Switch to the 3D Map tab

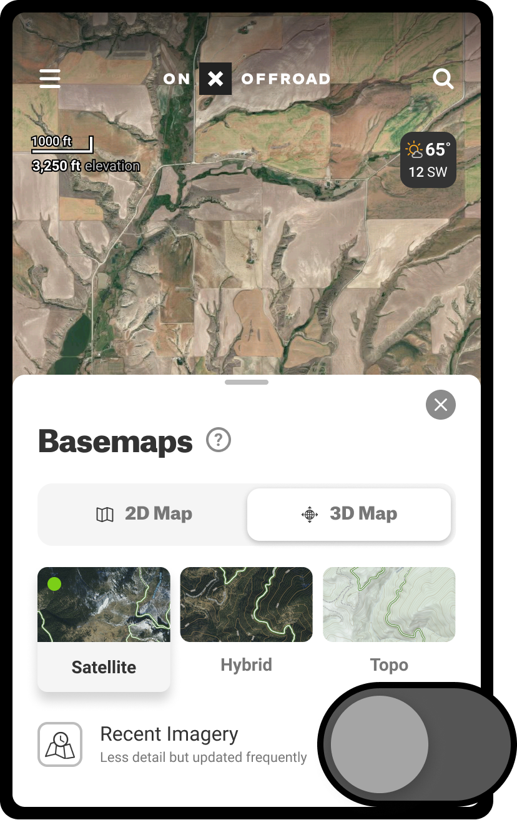click(x=349, y=515)
